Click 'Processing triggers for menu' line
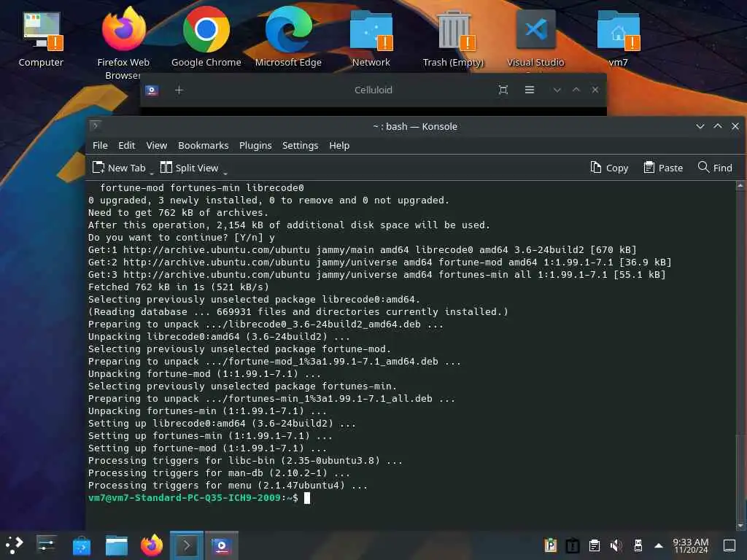The height and width of the screenshot is (560, 747). point(228,485)
